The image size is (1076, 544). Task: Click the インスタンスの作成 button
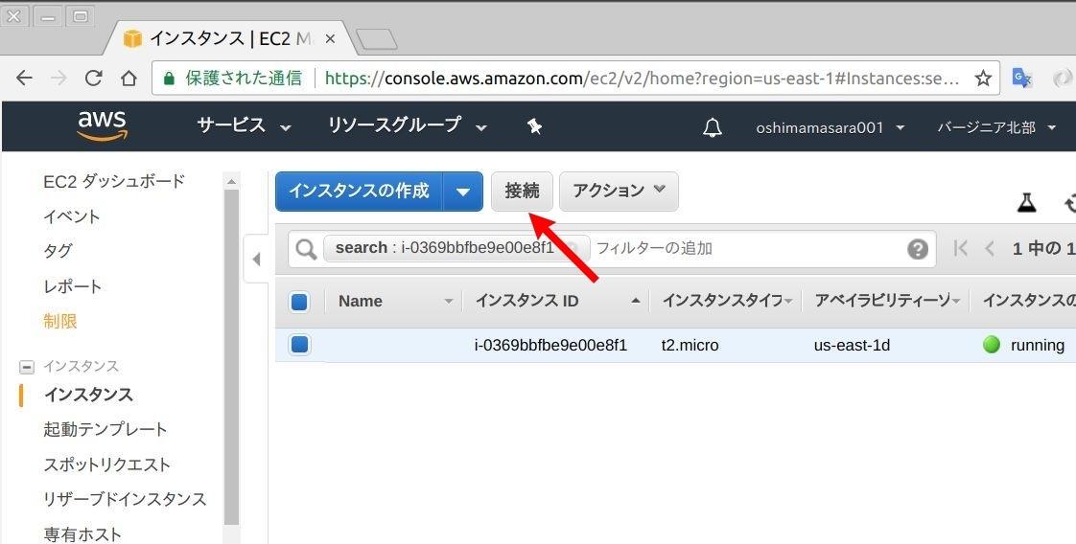359,192
